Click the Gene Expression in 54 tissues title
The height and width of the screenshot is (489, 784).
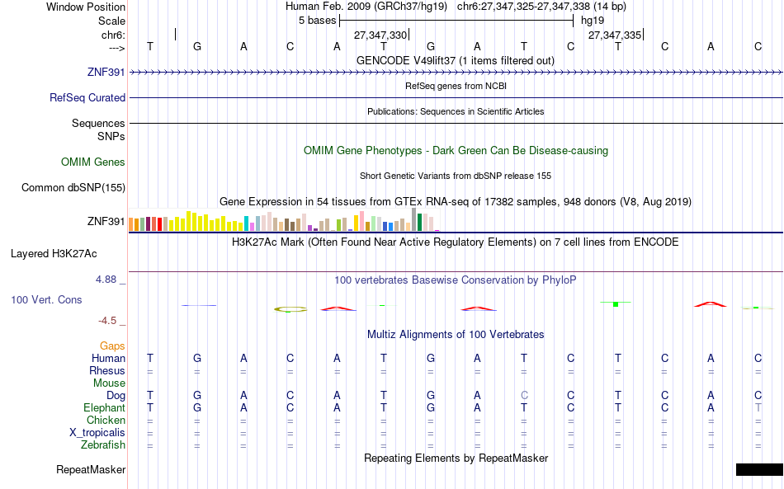coord(456,202)
